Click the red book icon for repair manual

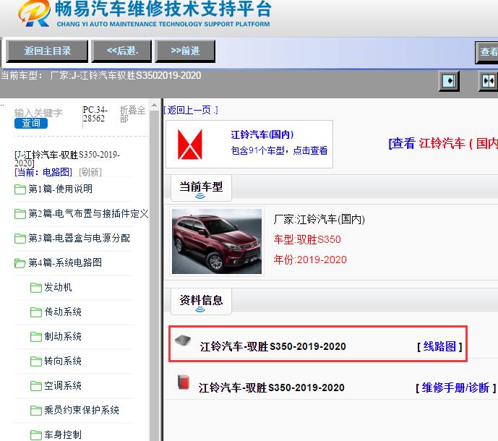coord(184,383)
